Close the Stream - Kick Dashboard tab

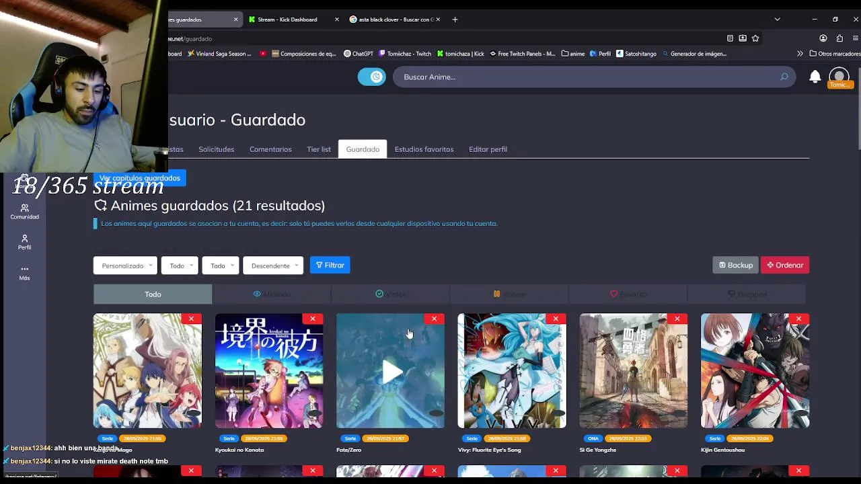[x=337, y=19]
